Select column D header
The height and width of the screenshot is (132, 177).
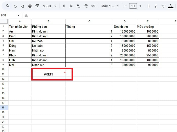[x=124, y=21]
